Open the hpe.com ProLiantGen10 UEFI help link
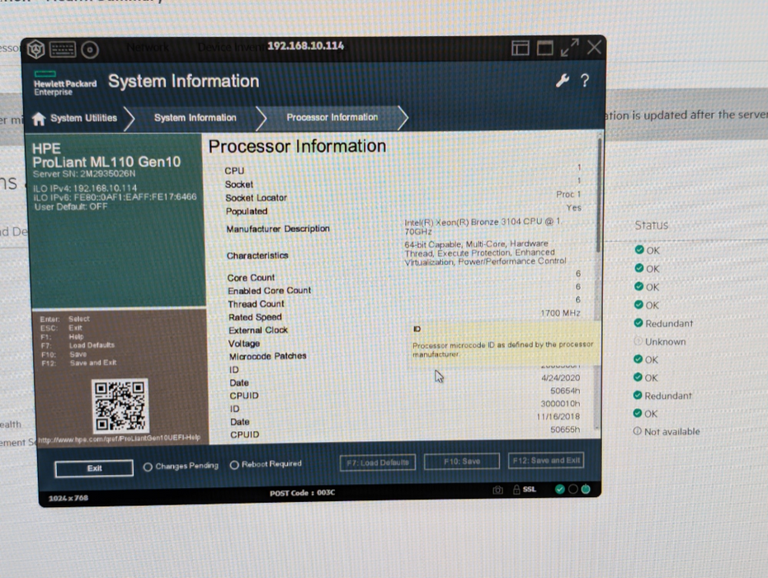 coord(119,438)
